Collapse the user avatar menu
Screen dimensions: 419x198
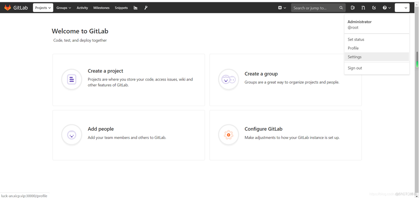pyautogui.click(x=402, y=8)
